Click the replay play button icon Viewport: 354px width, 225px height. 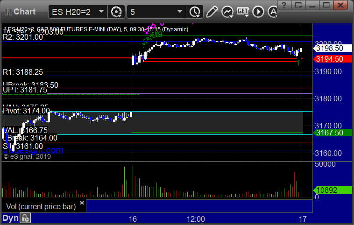tap(258, 12)
